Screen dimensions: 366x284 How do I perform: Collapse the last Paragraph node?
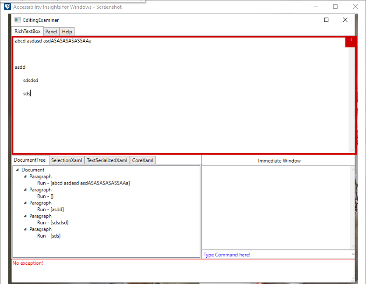[x=25, y=229]
